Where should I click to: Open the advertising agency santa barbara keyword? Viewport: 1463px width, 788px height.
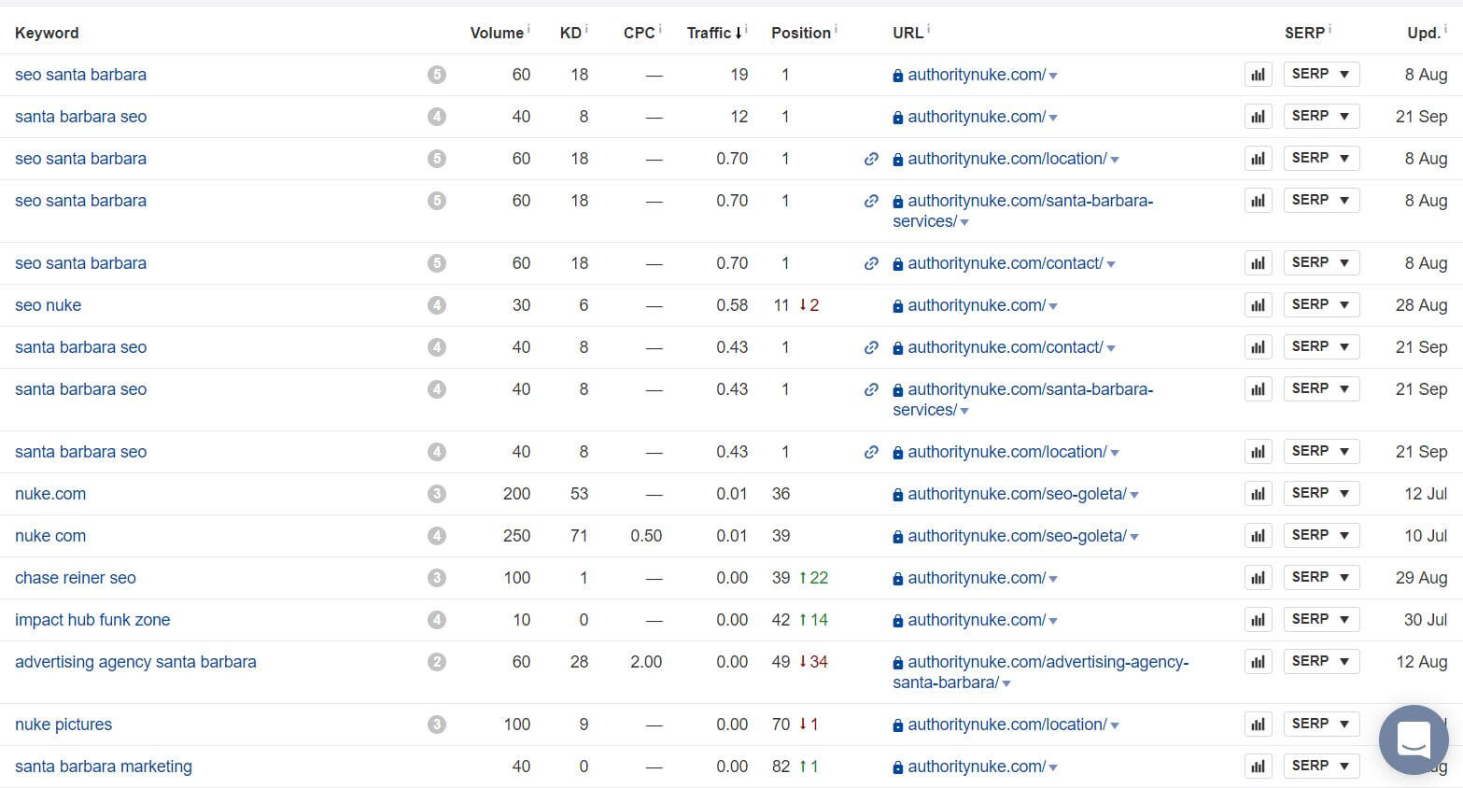[135, 662]
